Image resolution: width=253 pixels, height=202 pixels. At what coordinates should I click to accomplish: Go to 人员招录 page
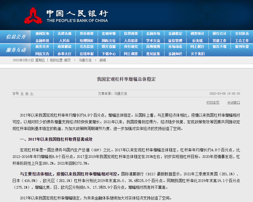click(131, 41)
